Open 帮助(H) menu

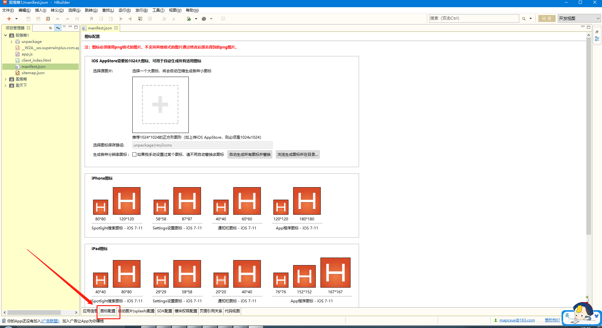(192, 10)
